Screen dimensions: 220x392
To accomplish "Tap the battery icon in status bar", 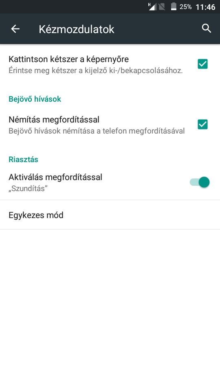I will [x=174, y=7].
